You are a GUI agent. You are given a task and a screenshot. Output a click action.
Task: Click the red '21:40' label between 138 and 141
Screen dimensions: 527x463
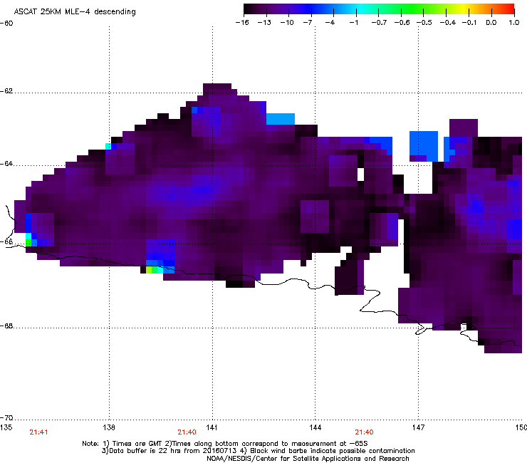pos(187,432)
